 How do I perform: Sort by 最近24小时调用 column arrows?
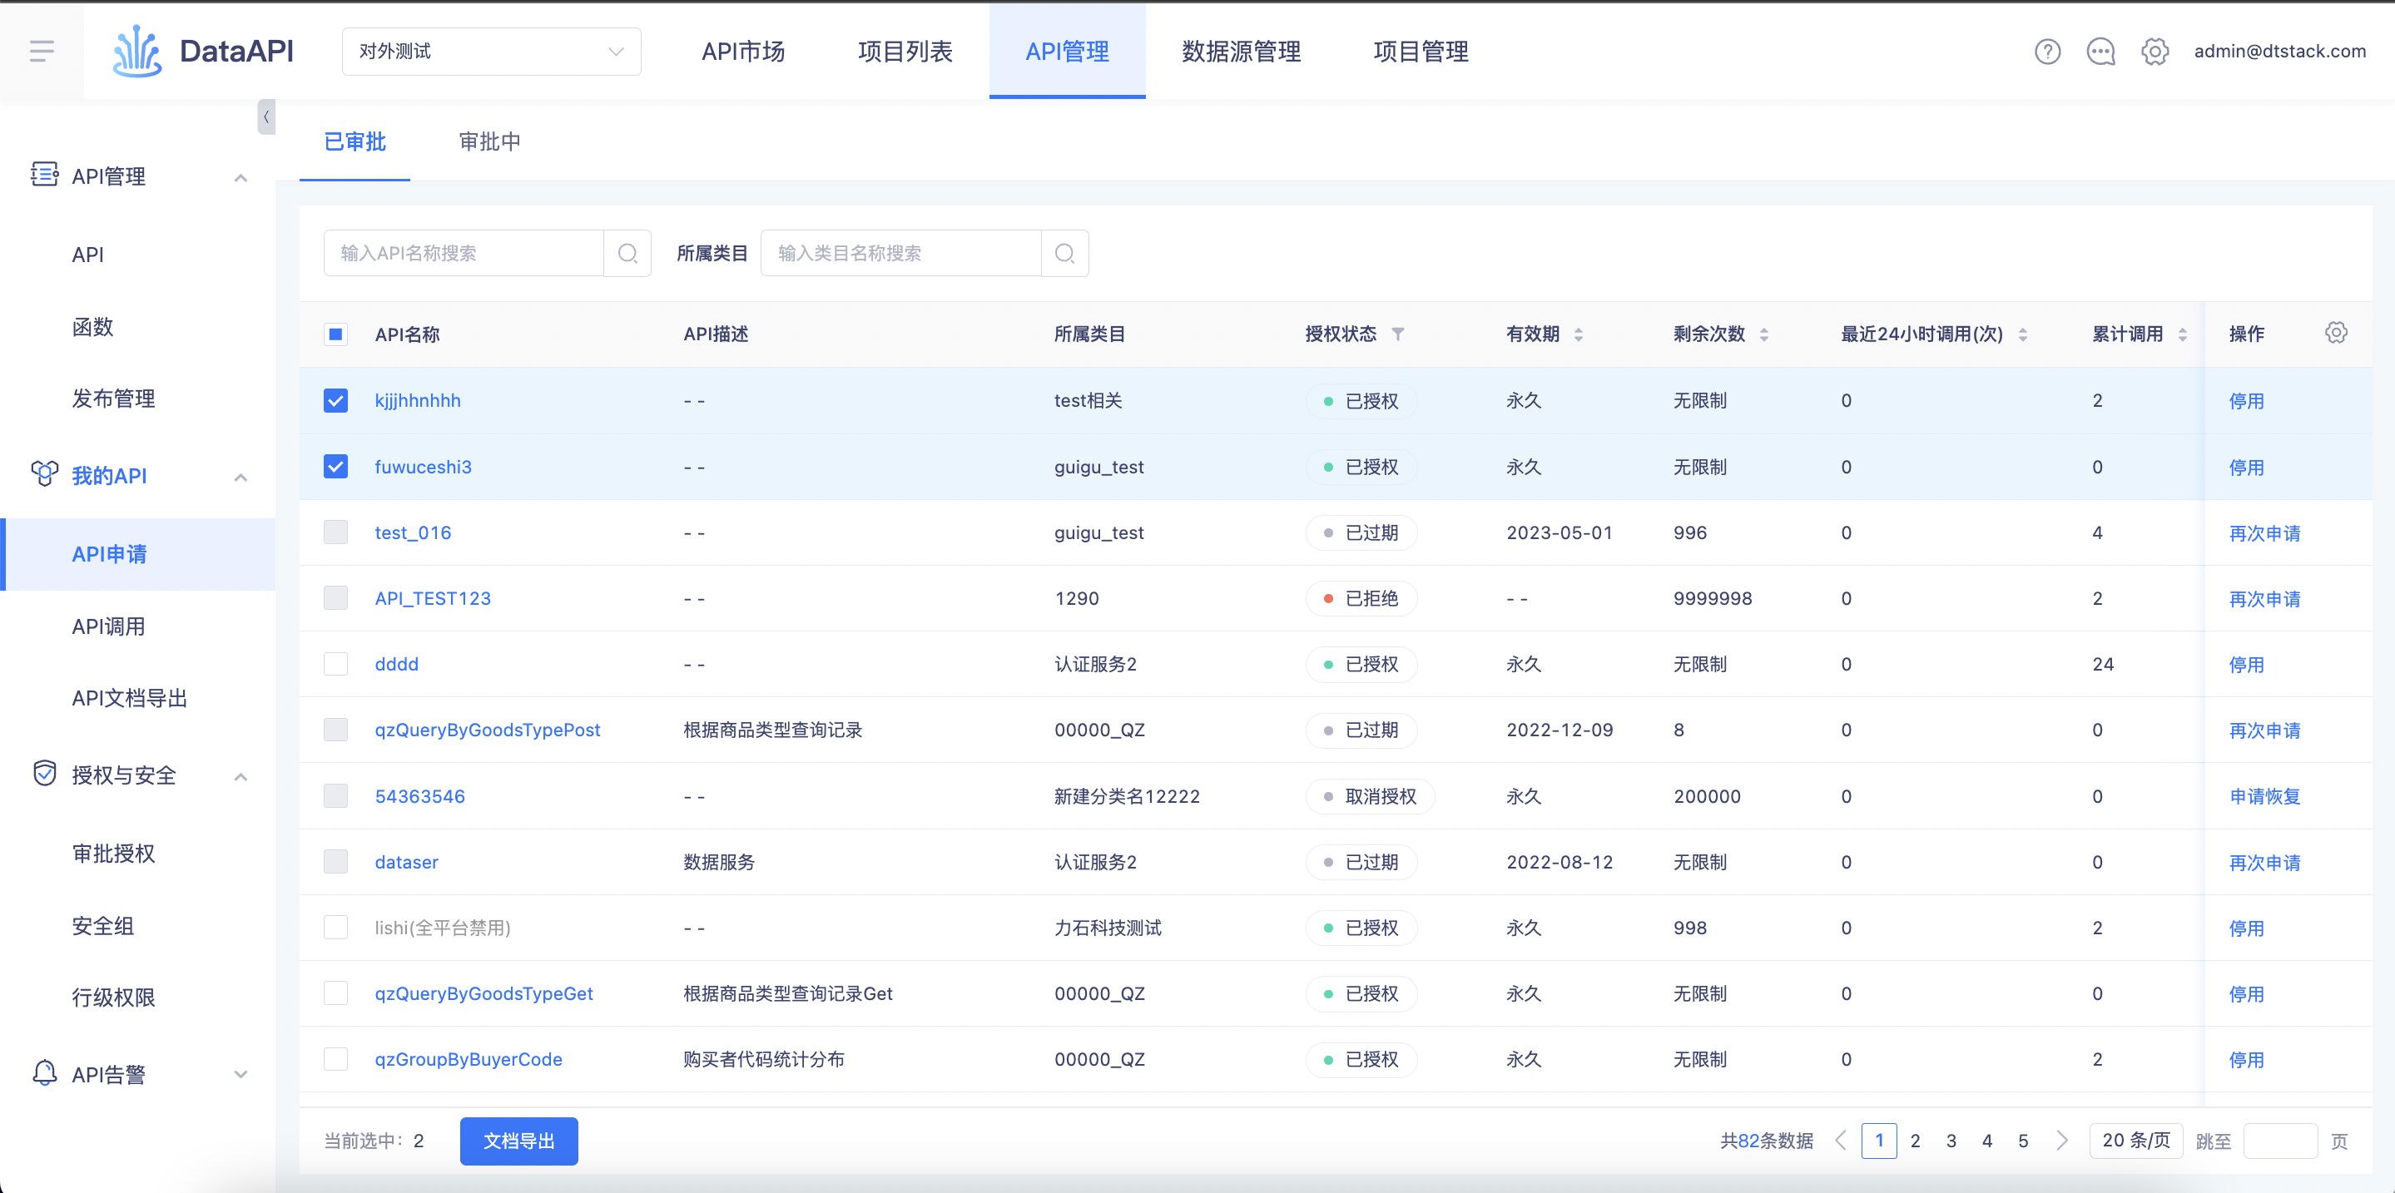point(2023,334)
